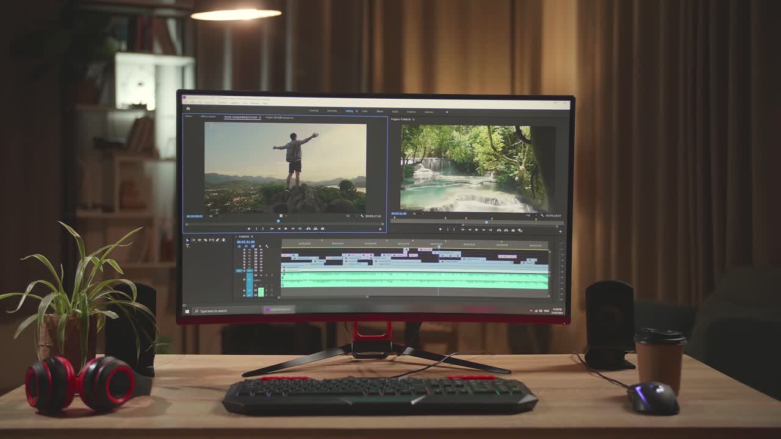
Task: Click Step Forward under the Source monitor
Action: 293,228
